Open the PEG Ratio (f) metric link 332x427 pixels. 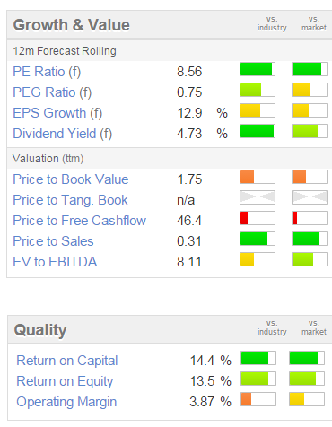(52, 92)
